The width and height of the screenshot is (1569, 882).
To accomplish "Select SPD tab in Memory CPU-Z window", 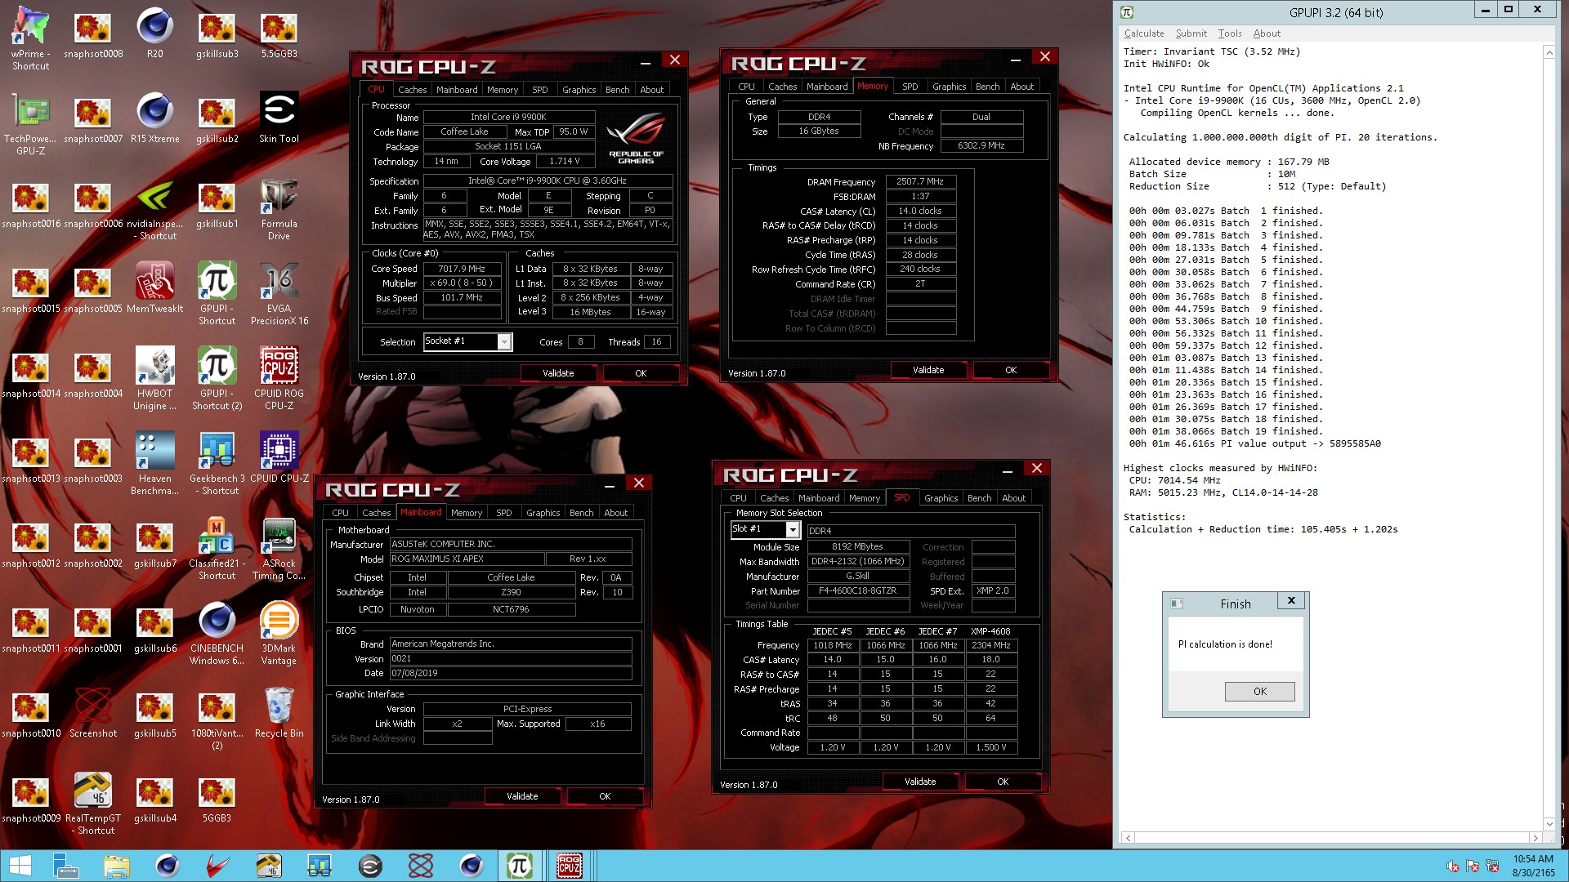I will [910, 87].
